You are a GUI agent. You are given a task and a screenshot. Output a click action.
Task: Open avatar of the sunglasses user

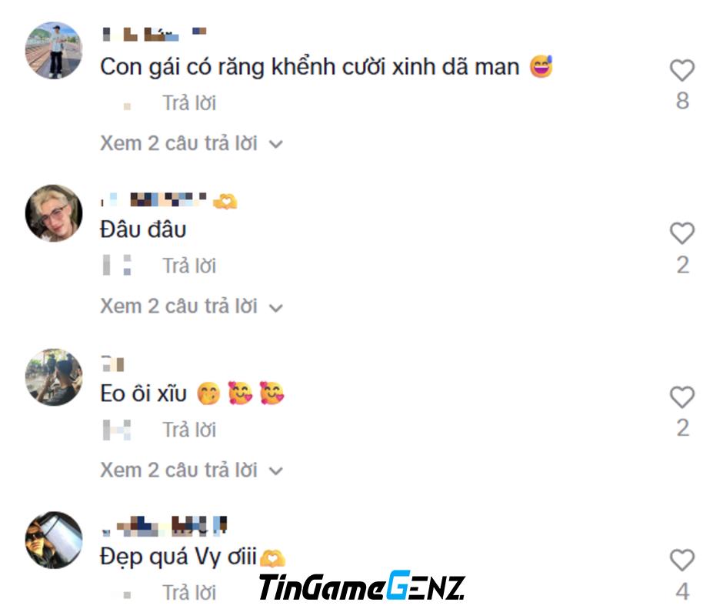(54, 540)
